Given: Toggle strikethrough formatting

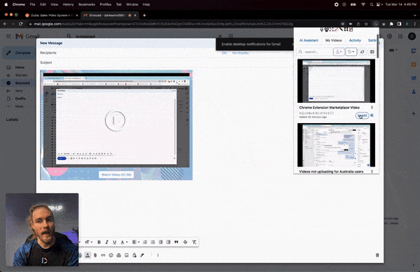Looking at the screenshot, I should (x=185, y=242).
